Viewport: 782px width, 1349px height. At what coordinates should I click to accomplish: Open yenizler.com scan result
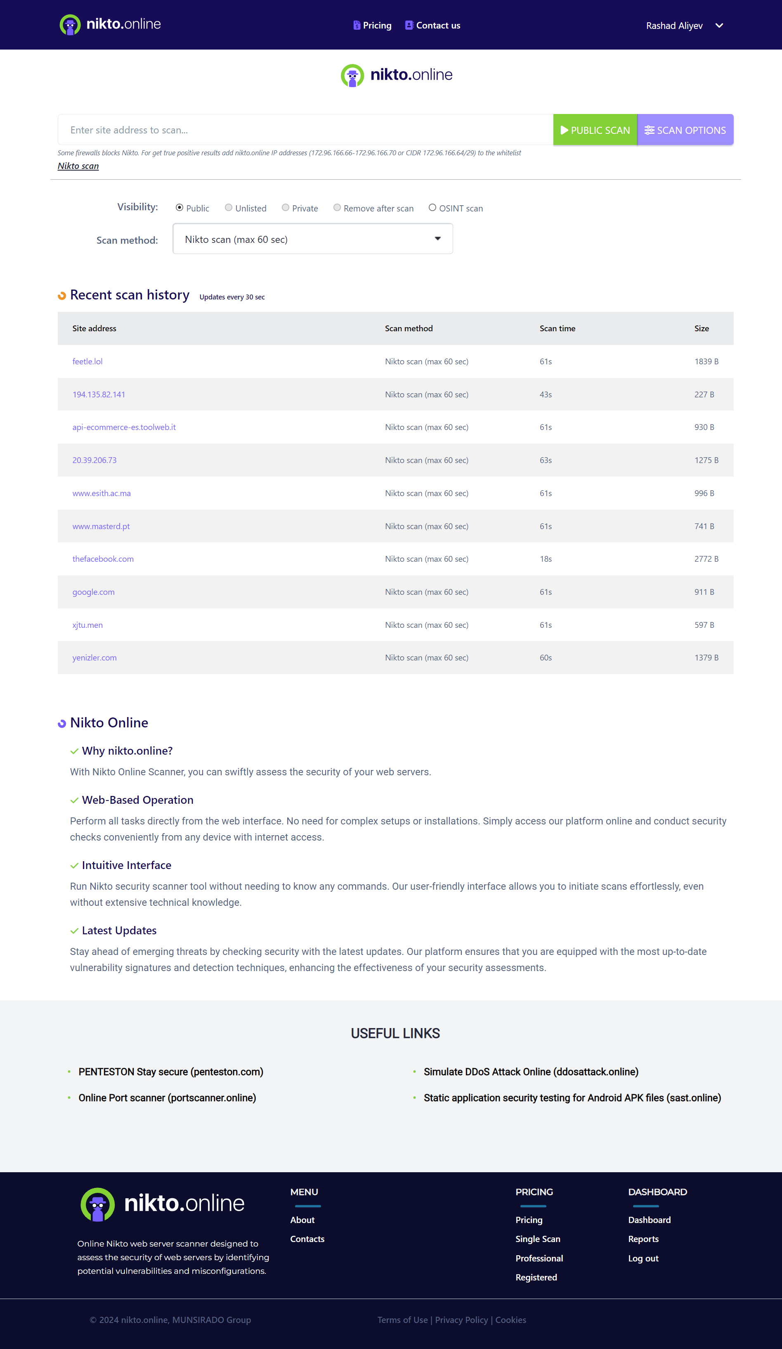coord(95,658)
